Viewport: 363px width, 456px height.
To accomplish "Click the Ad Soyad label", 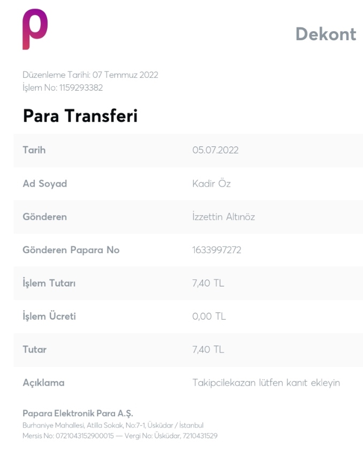I will [44, 183].
